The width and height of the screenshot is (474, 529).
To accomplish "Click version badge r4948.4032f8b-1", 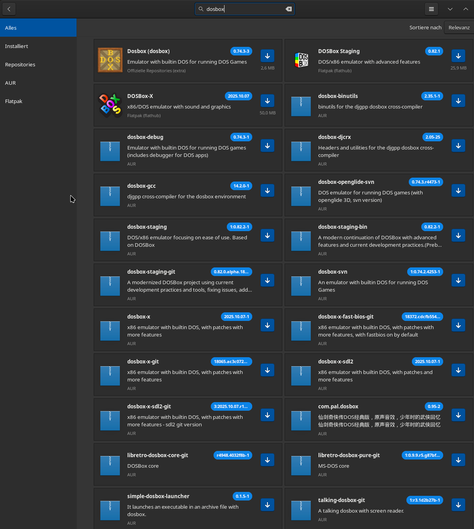I will pos(233,455).
